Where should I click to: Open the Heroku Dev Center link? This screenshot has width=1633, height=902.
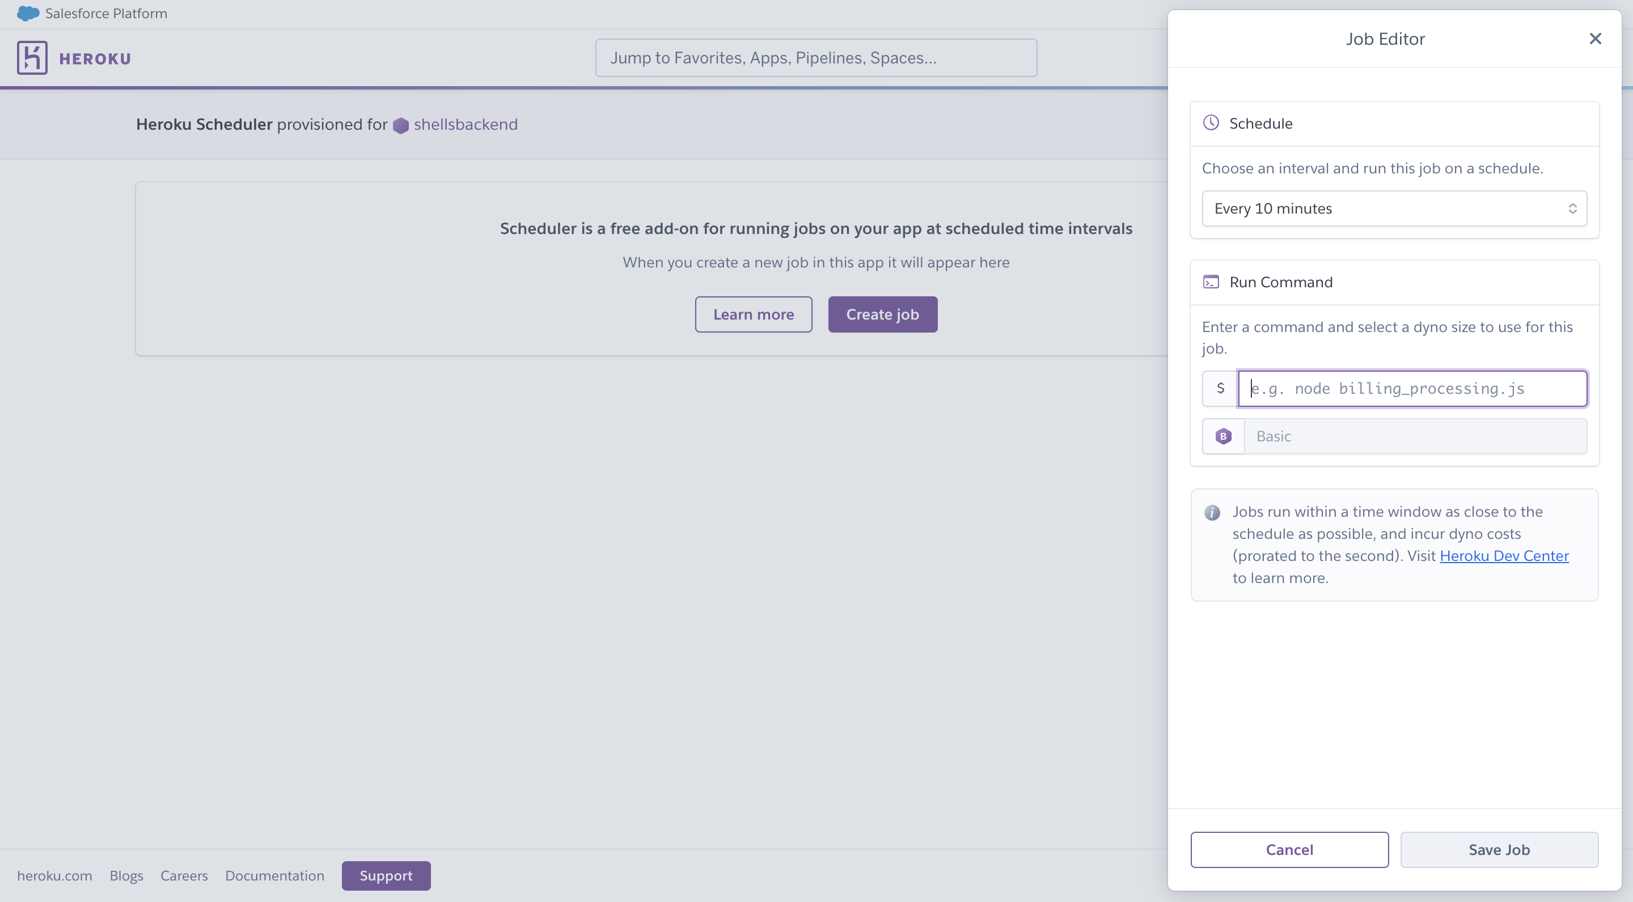pos(1504,555)
